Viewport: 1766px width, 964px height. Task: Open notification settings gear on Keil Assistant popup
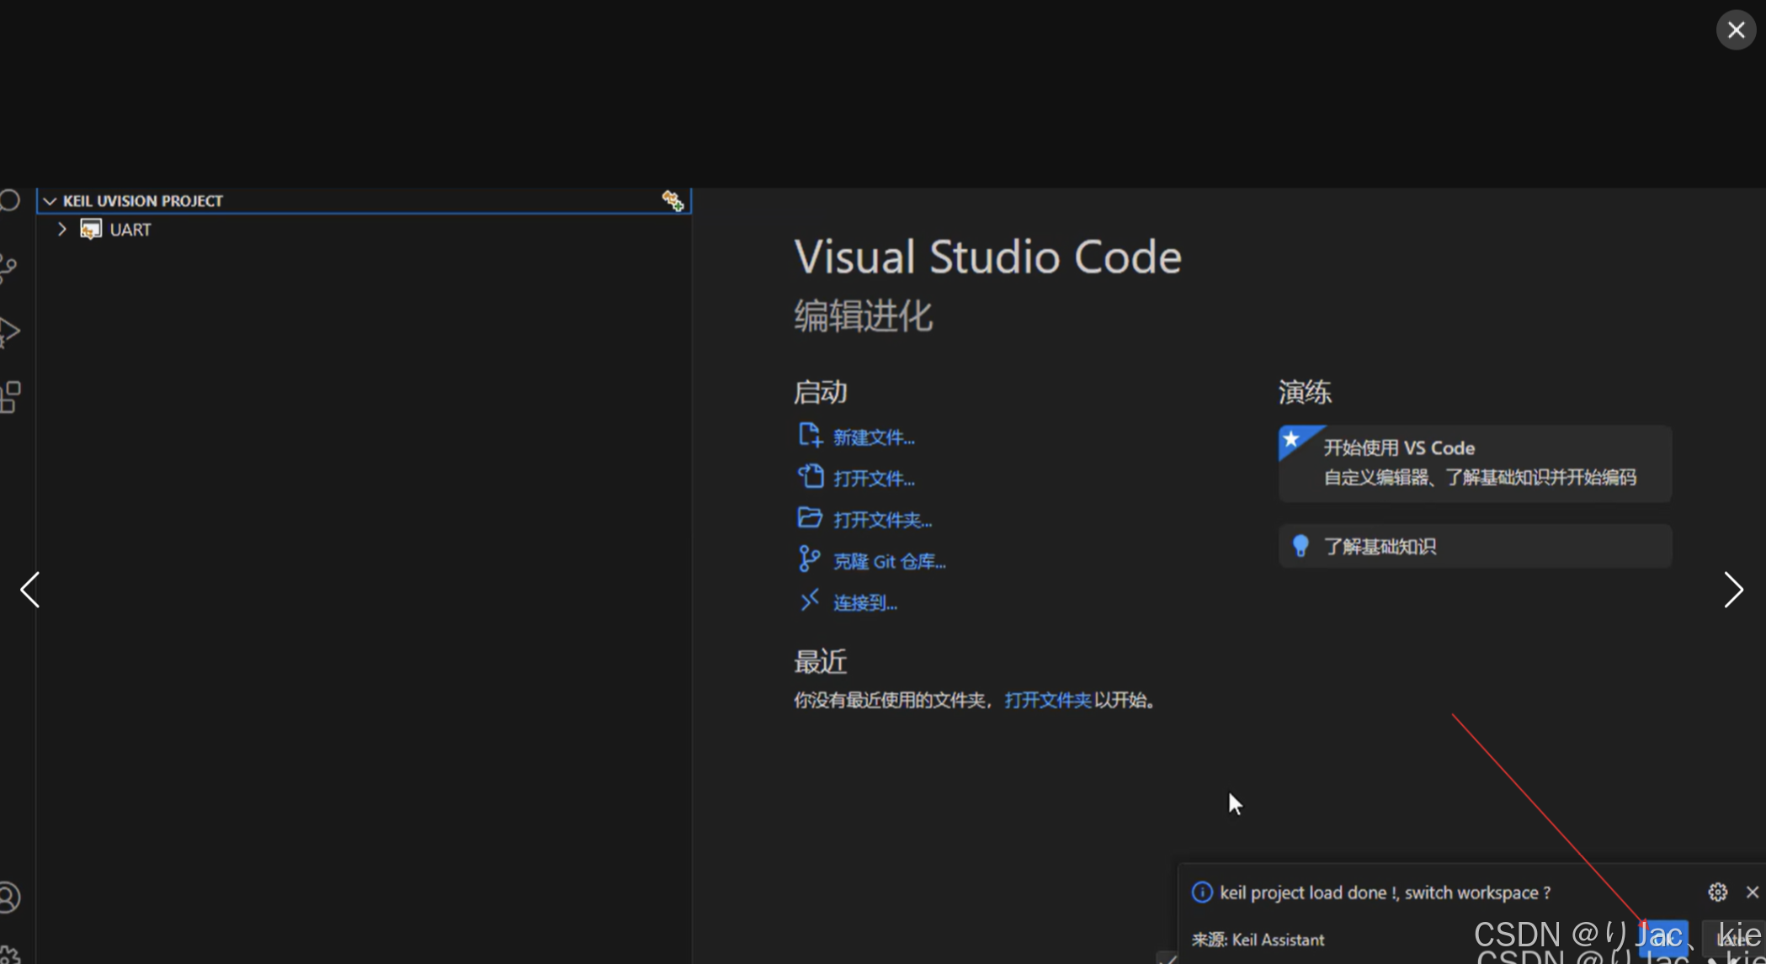(1719, 892)
